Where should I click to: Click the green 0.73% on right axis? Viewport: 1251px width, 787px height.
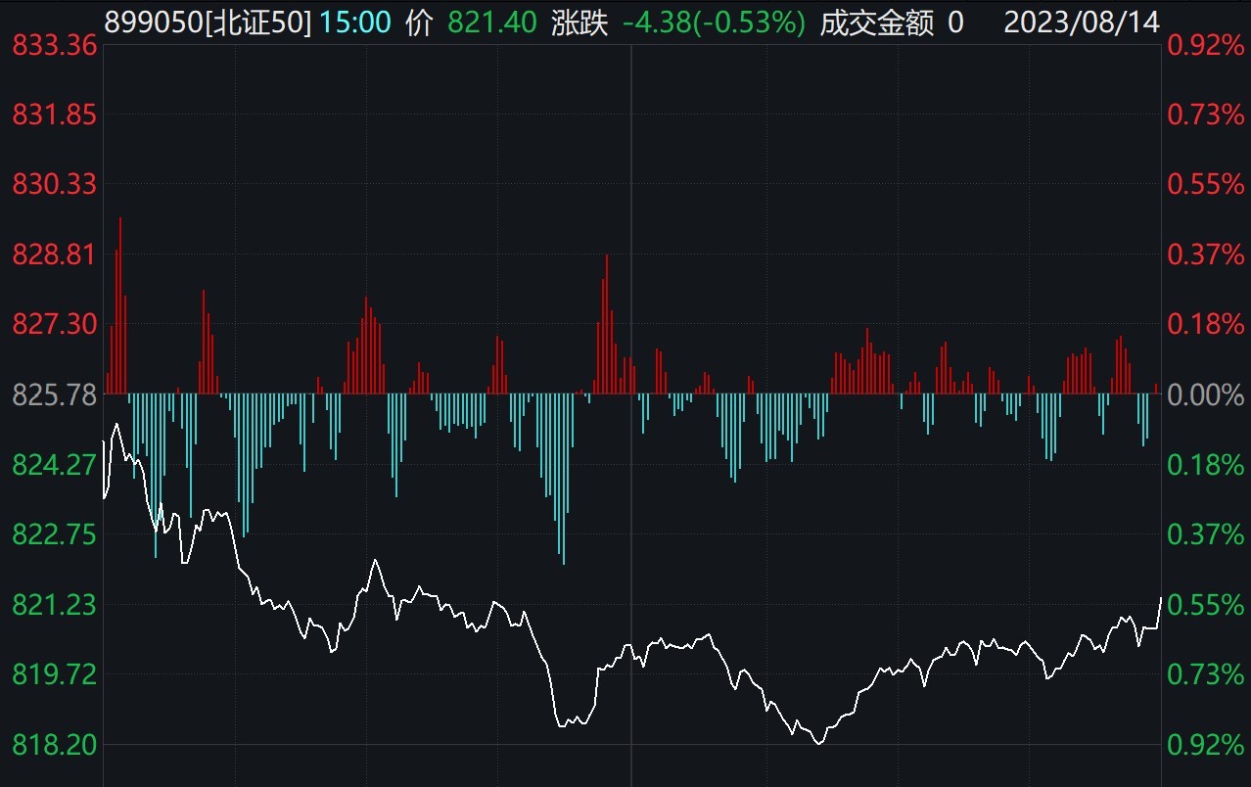click(1206, 674)
